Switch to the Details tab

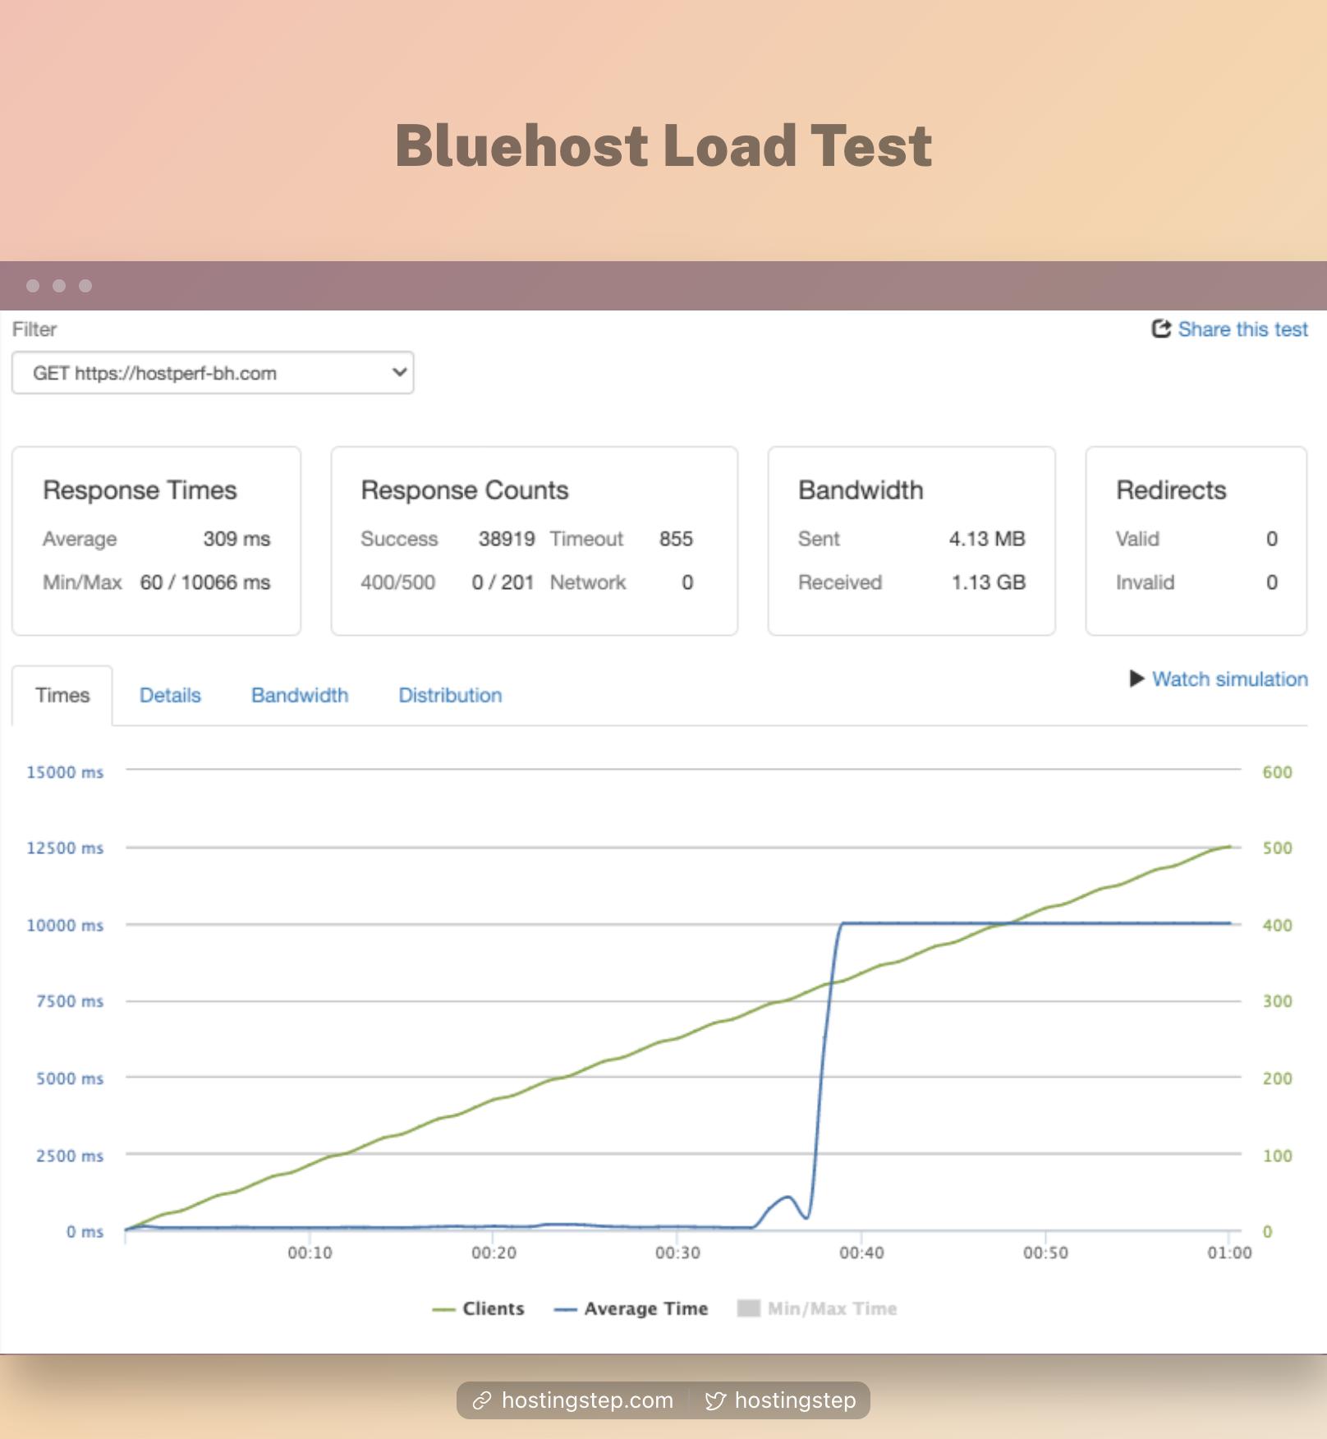[170, 696]
